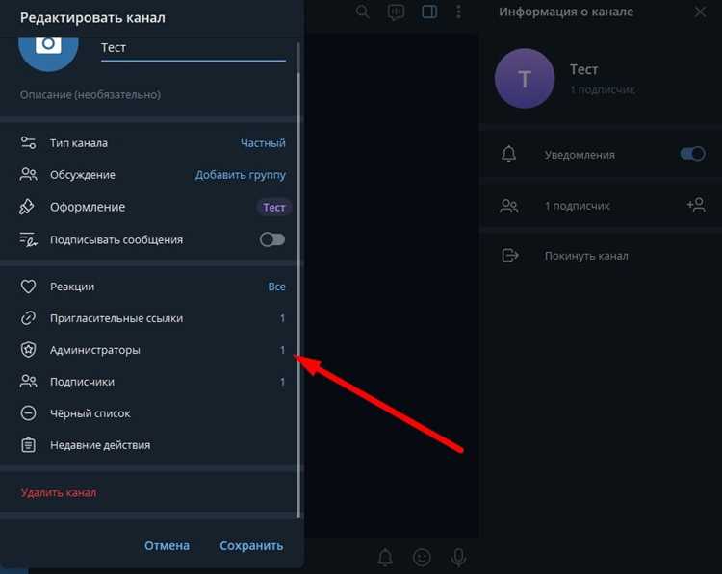
Task: Open the three-dot menu in chat header
Action: coord(458,12)
